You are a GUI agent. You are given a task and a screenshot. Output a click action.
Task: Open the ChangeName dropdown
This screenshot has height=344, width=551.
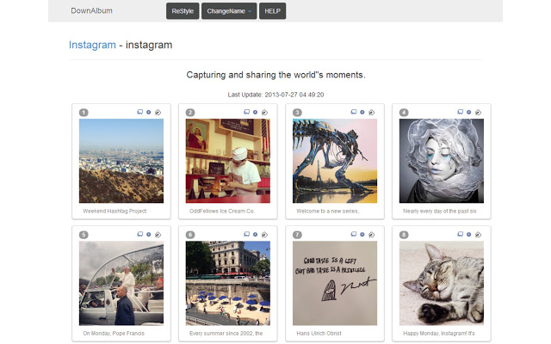click(x=228, y=11)
